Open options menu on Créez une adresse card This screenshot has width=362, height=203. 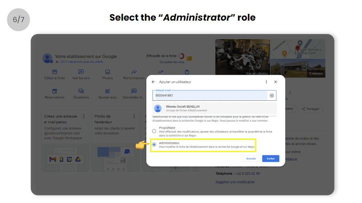tap(84, 116)
